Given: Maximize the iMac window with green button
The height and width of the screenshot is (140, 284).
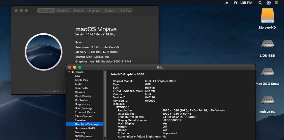Looking at the screenshot, I should (x=80, y=67).
